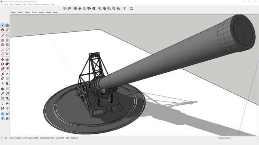Choose the Protractor tool
259x145 pixels.
[x=2, y=79]
